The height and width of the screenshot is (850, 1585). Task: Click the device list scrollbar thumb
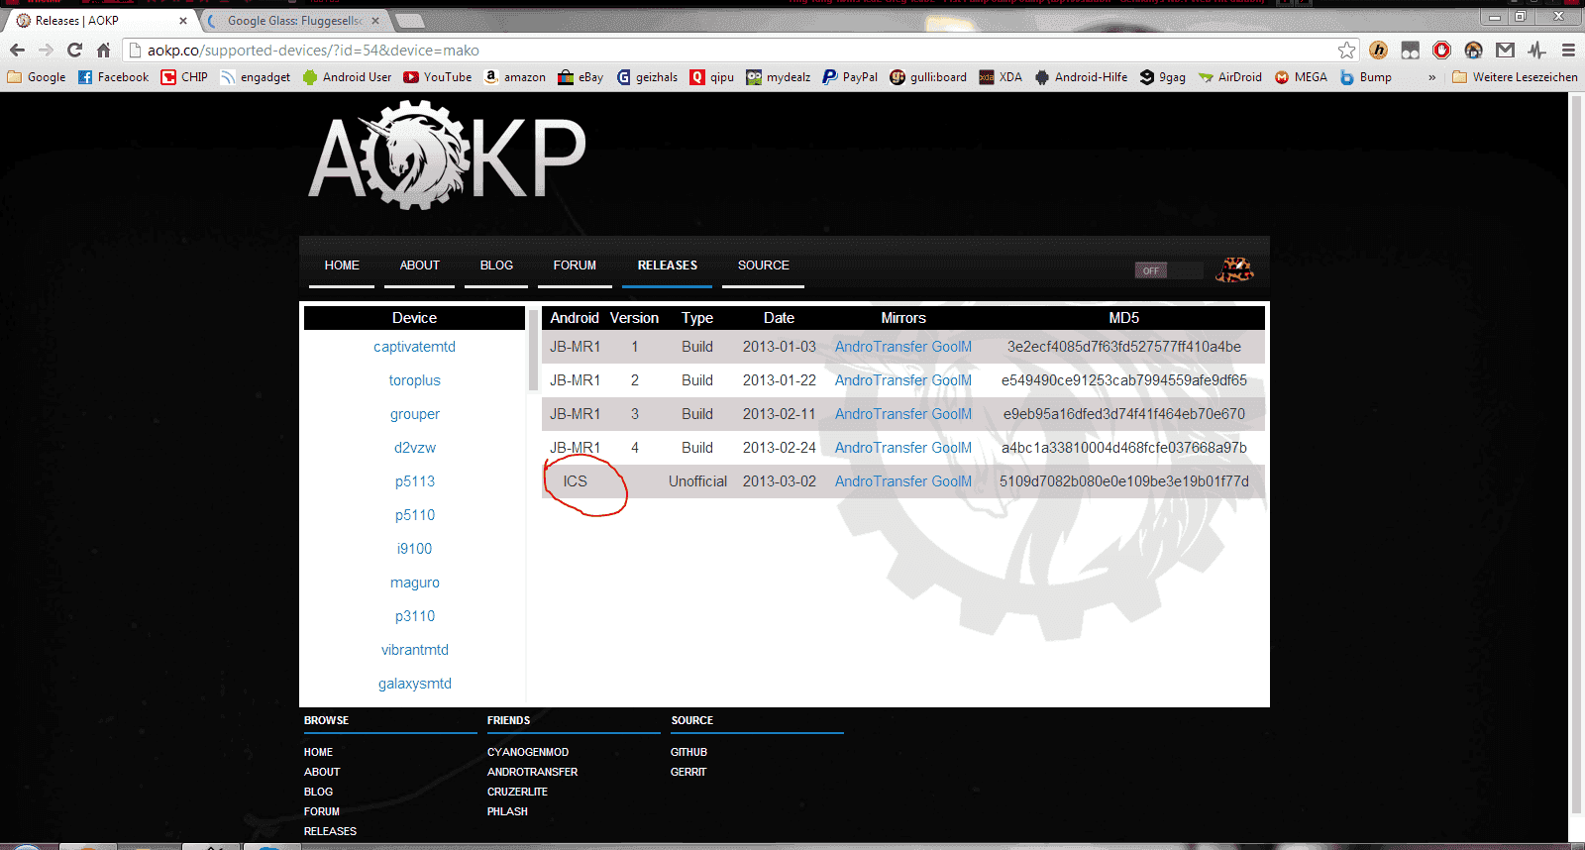[x=533, y=350]
